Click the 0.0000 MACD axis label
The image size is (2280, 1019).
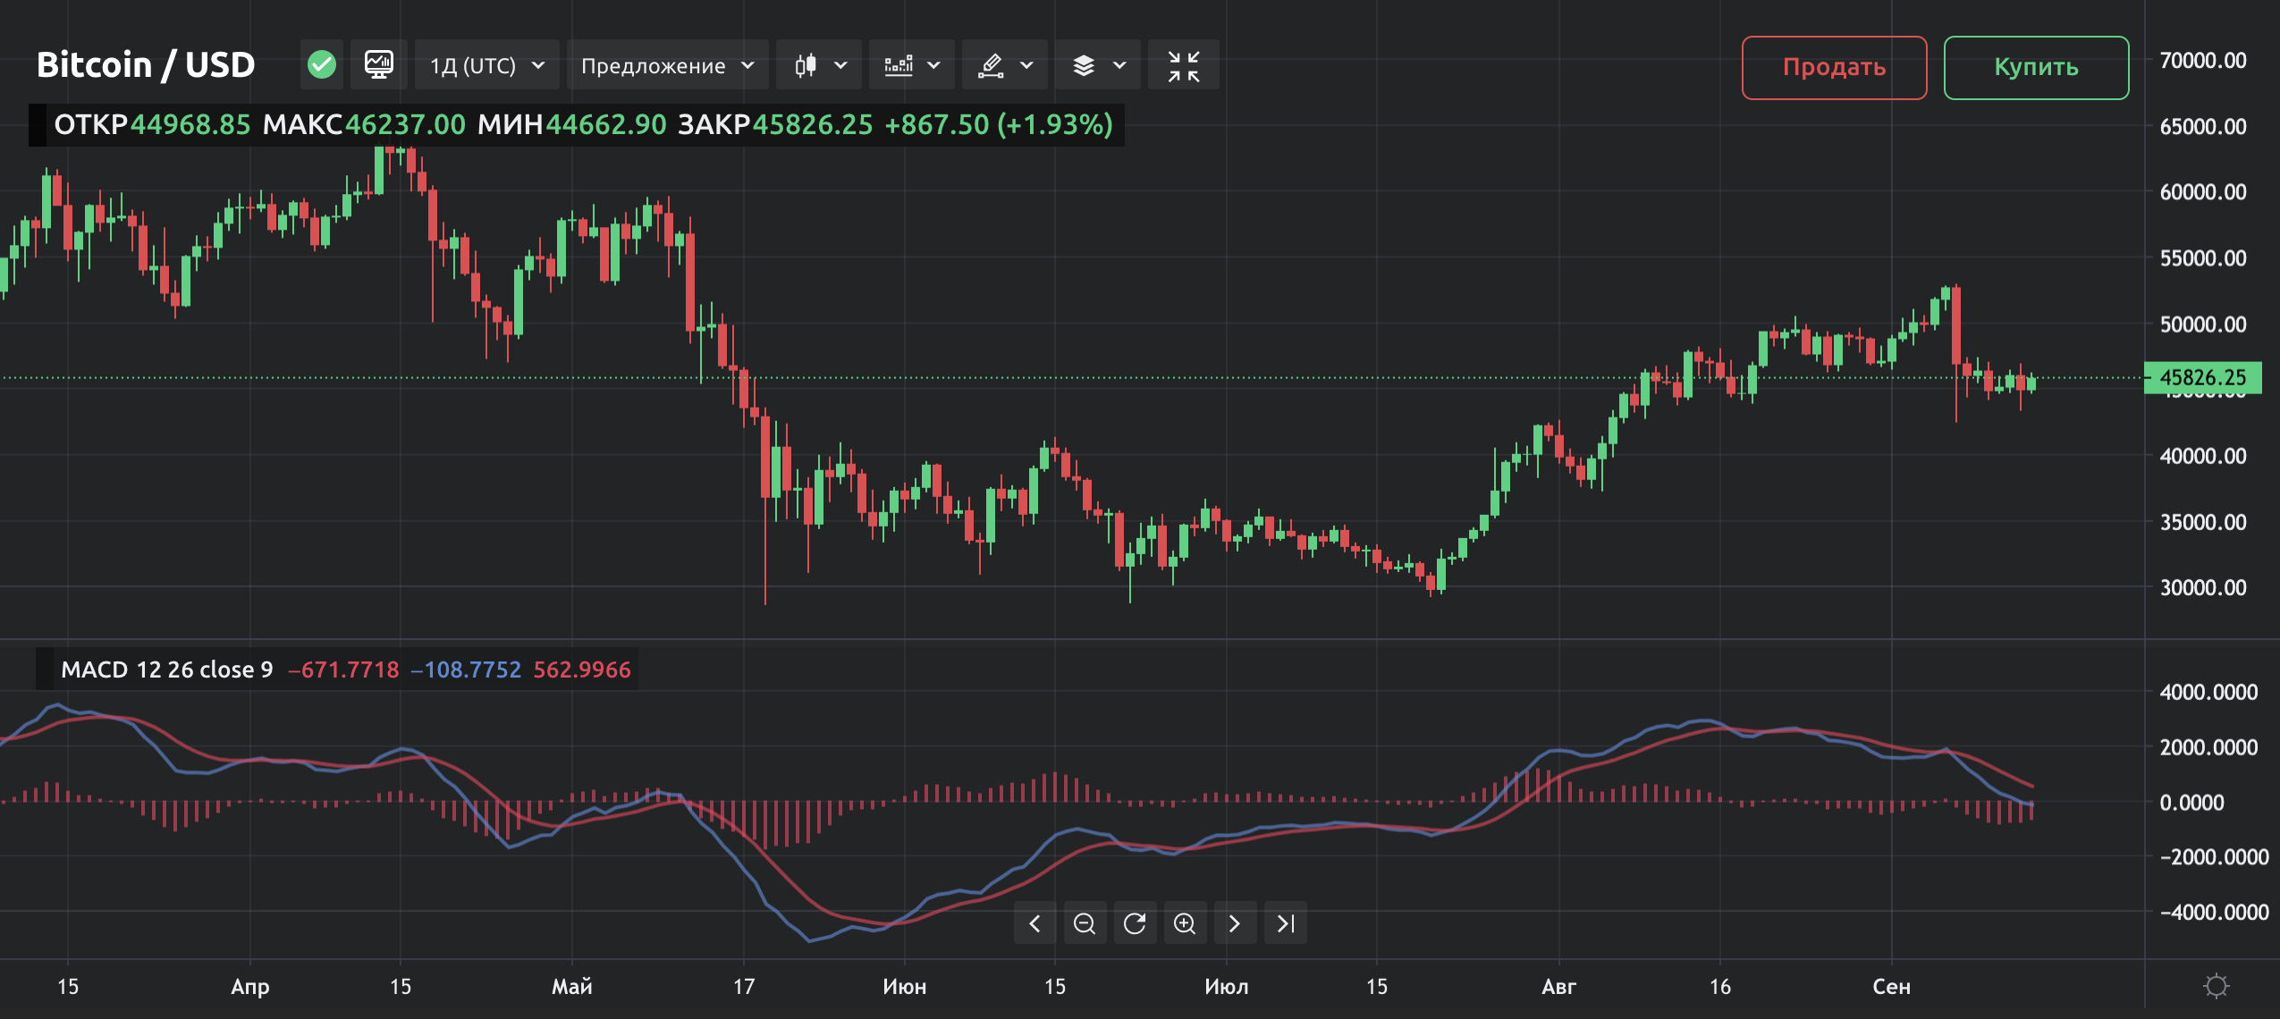click(2192, 803)
